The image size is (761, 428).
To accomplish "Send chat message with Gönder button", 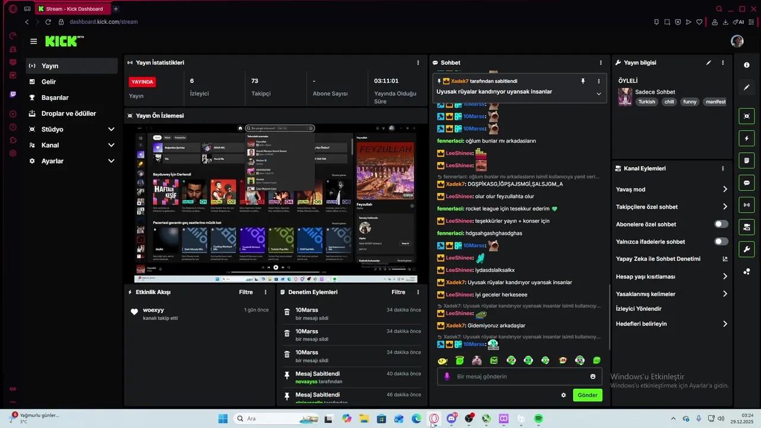I will point(587,395).
